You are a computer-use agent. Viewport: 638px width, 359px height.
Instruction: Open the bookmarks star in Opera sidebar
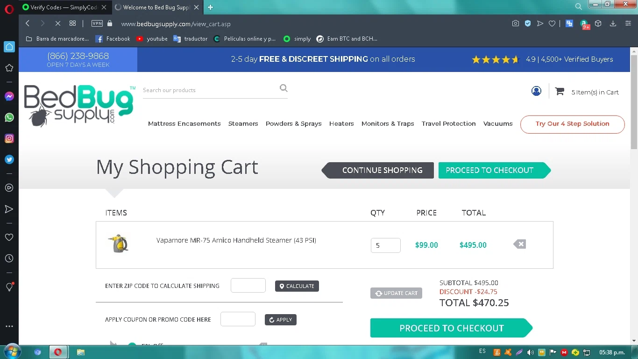click(9, 68)
